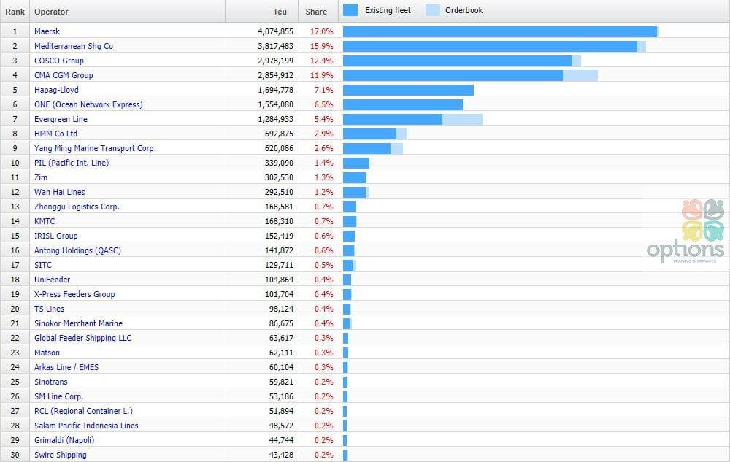
Task: Open the PIL (Pacific Int. Line) link
Action: 72,163
